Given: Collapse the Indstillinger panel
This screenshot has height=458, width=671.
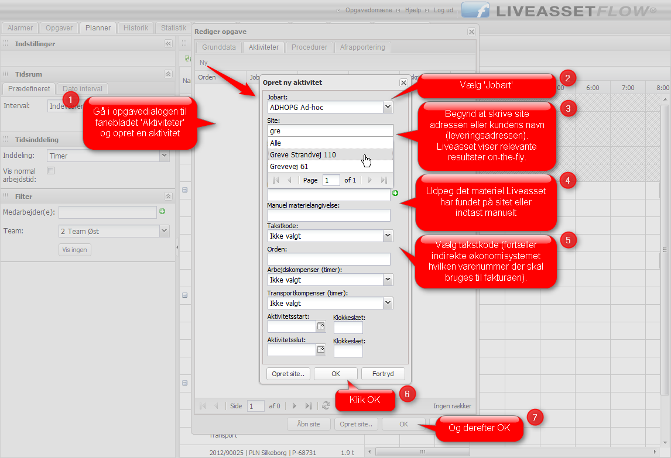Looking at the screenshot, I should 168,44.
